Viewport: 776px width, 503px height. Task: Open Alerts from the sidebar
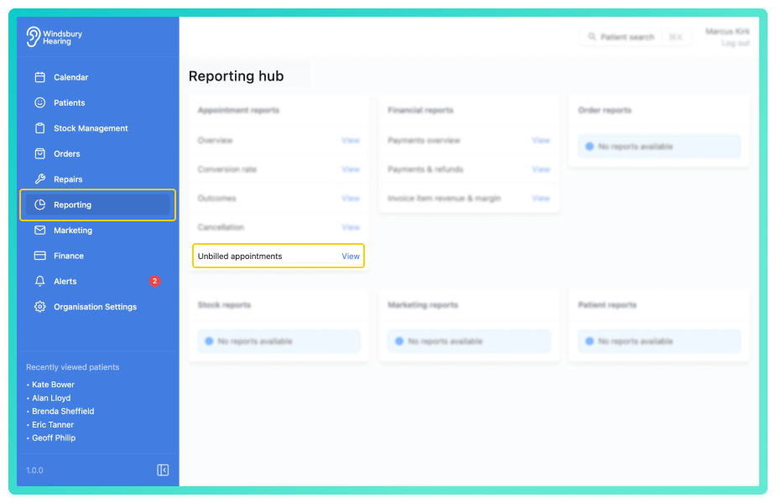97,281
